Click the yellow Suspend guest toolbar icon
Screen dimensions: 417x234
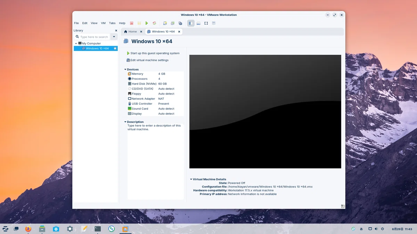pos(139,23)
